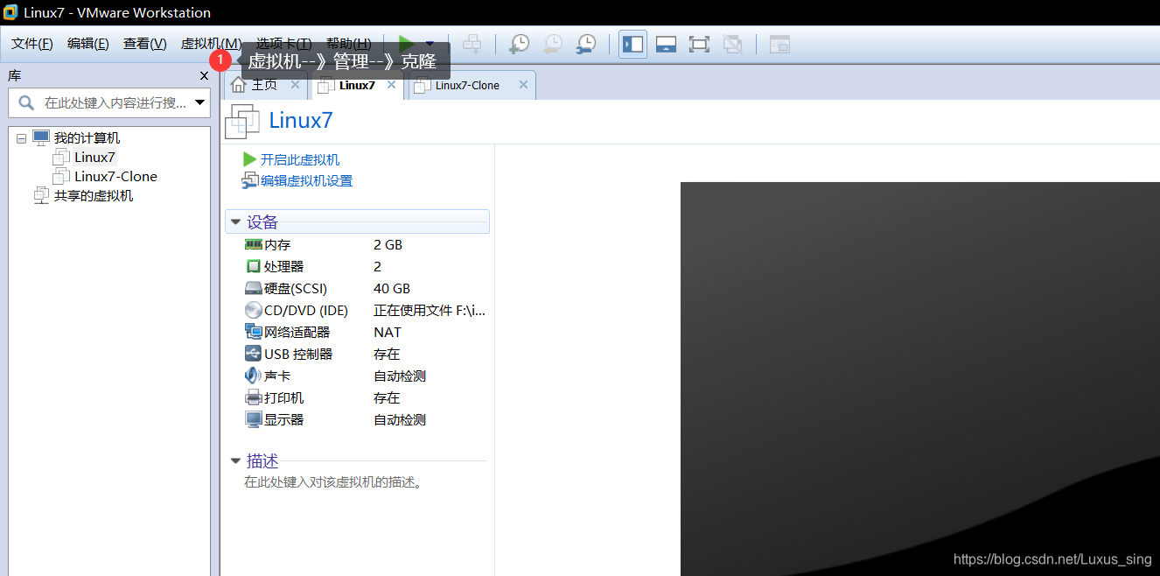Viewport: 1160px width, 576px height.
Task: Open the library search dropdown arrow
Action: [x=200, y=103]
